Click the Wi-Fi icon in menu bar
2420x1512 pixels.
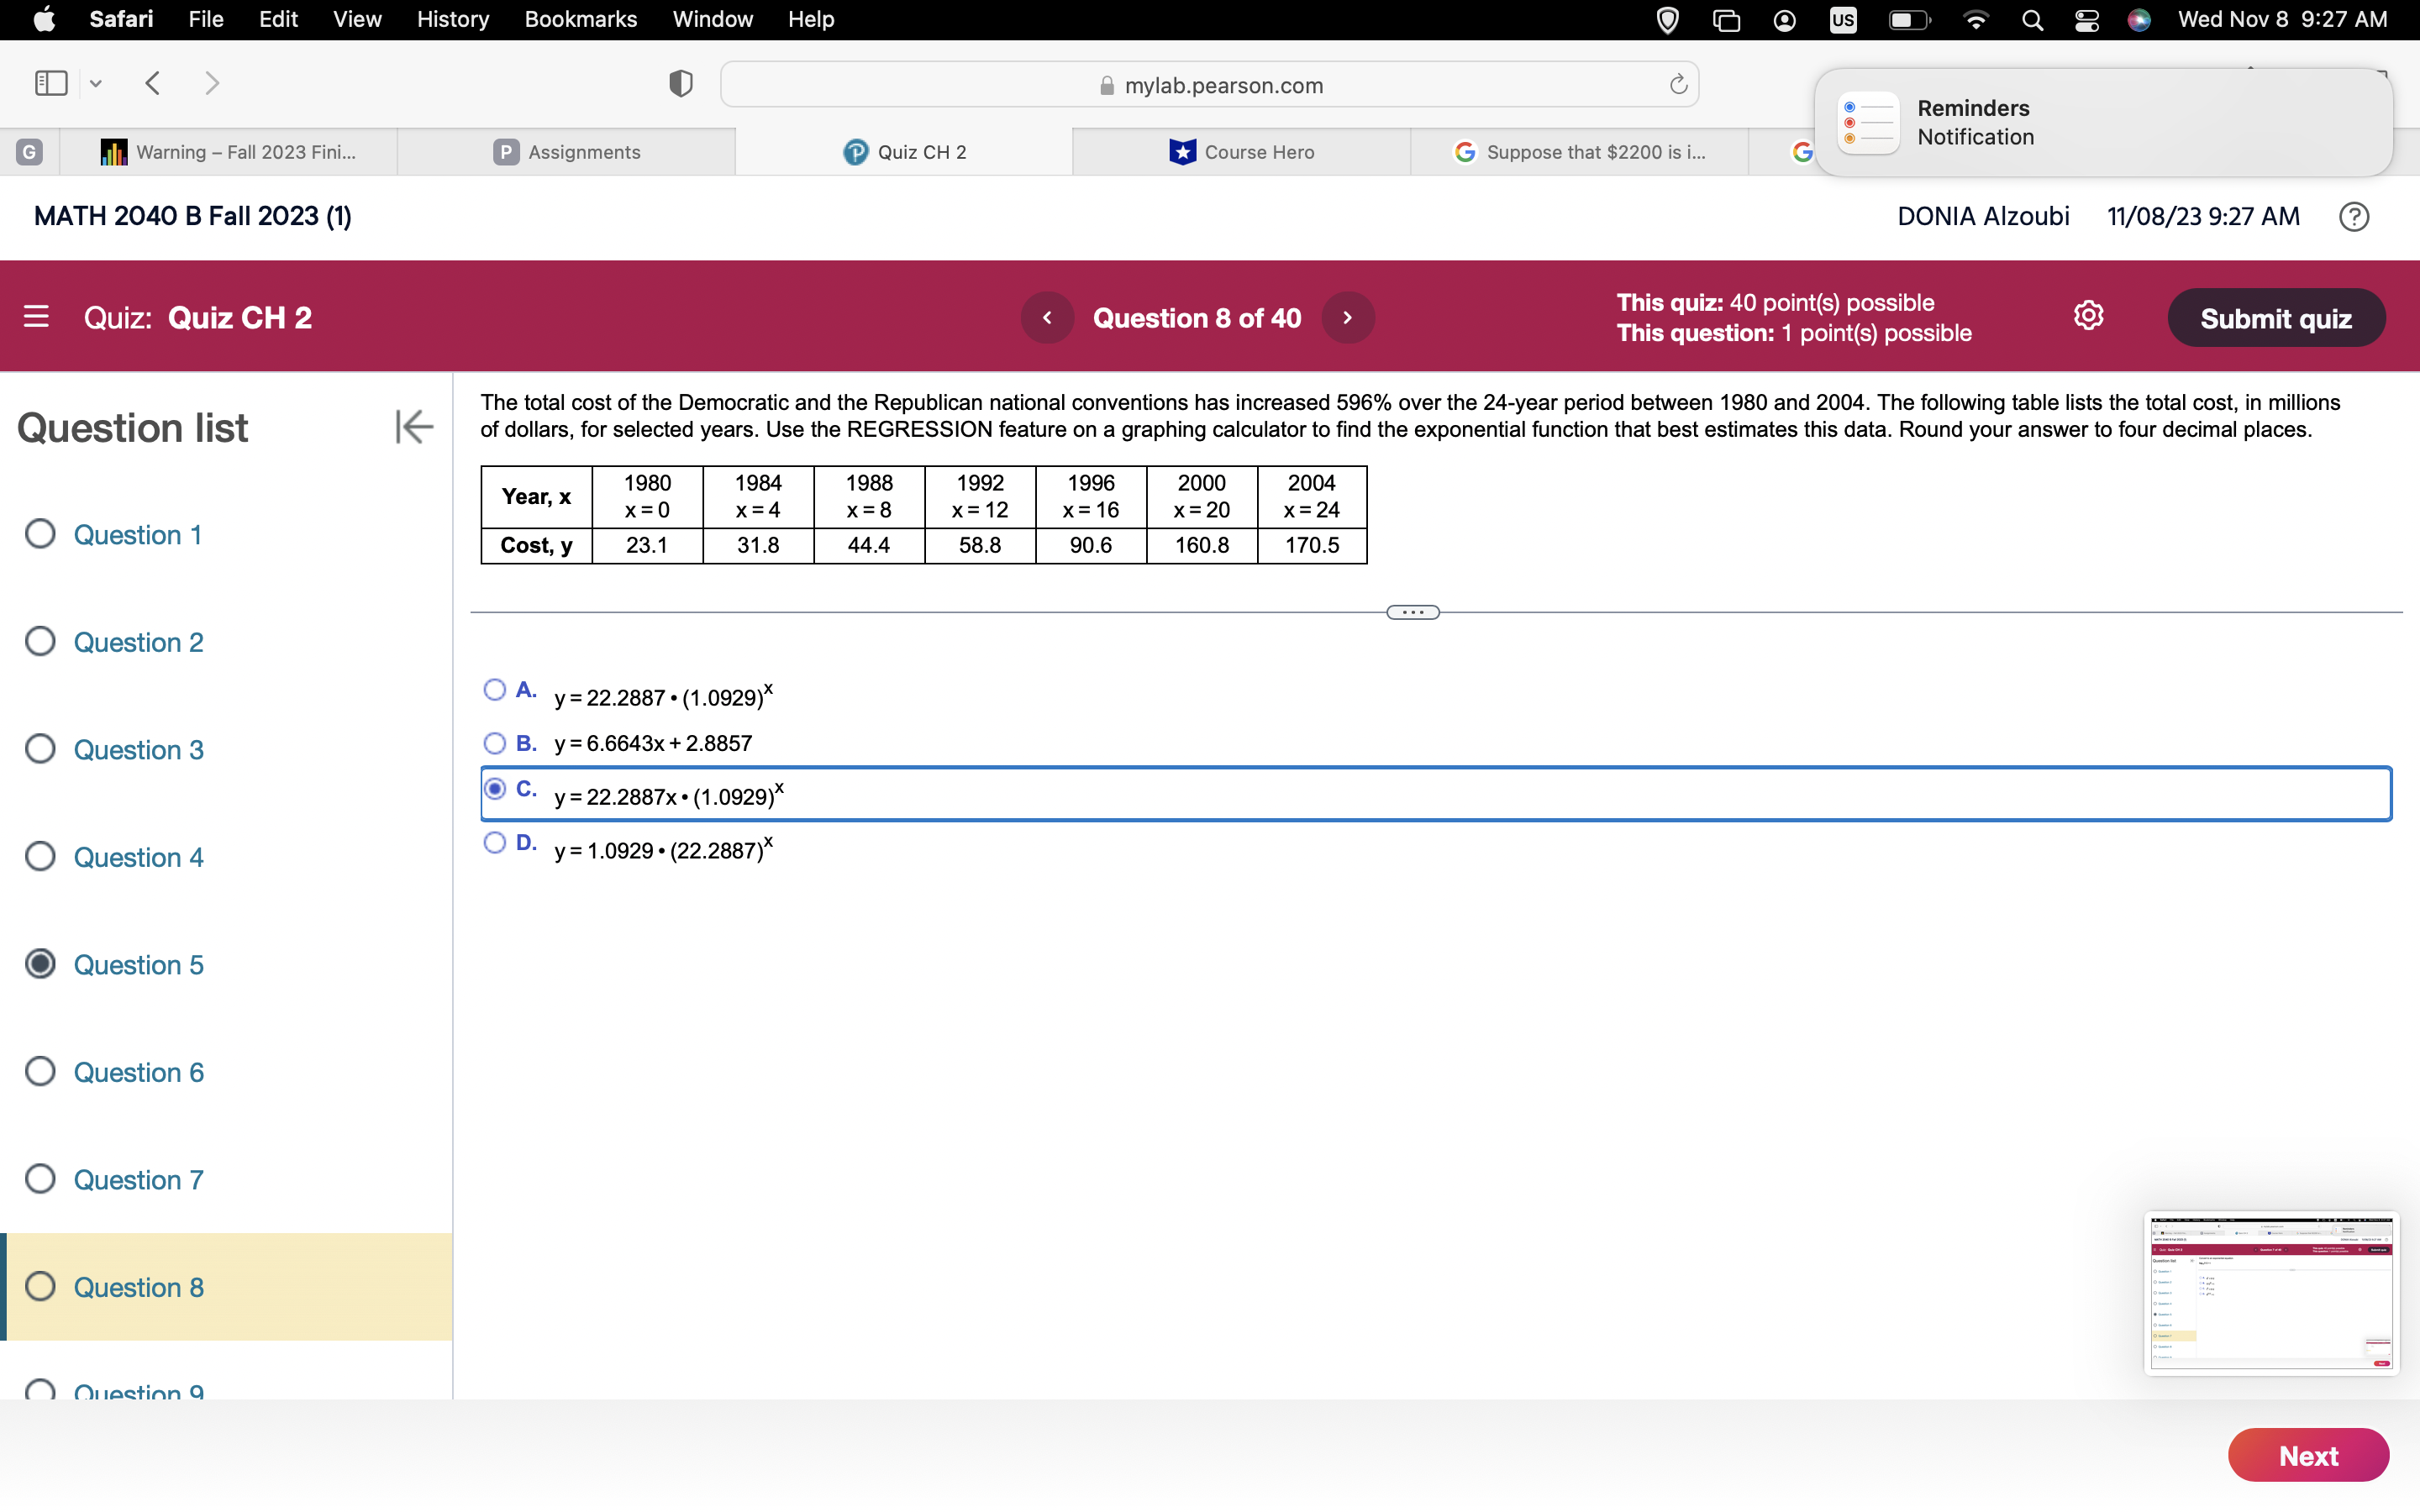coord(1976,19)
